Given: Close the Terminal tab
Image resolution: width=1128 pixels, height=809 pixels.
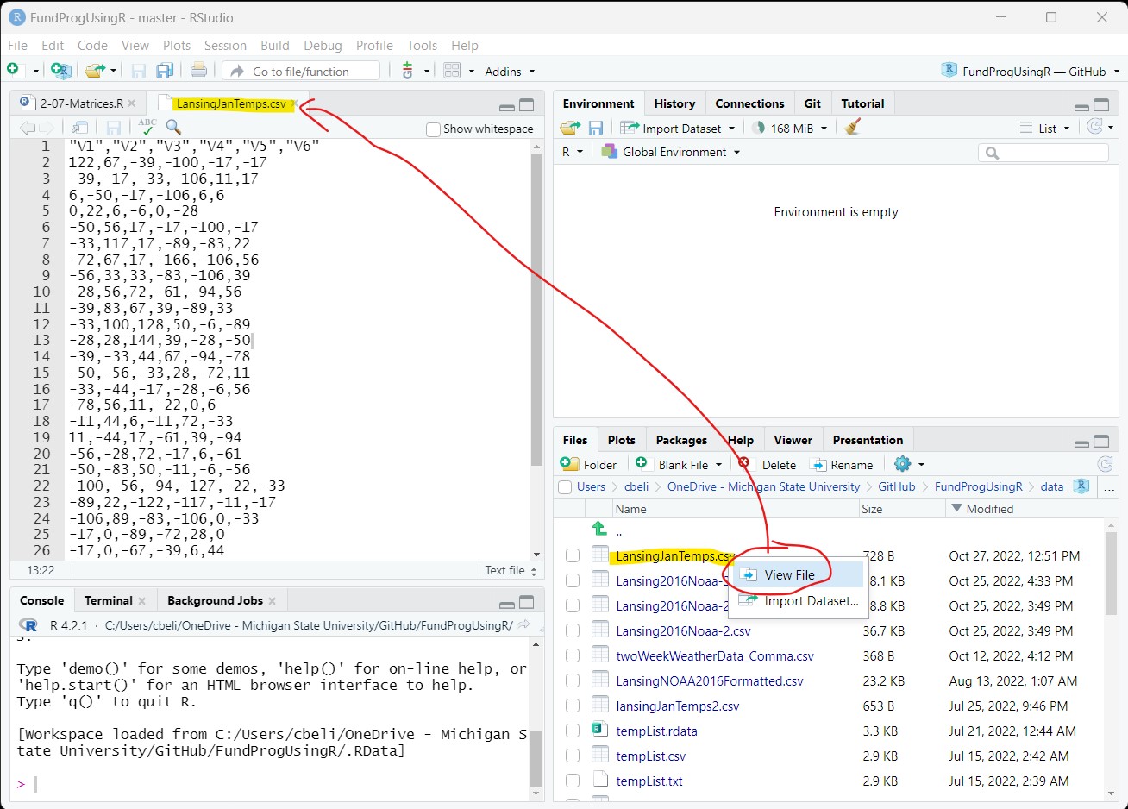Looking at the screenshot, I should pyautogui.click(x=141, y=601).
